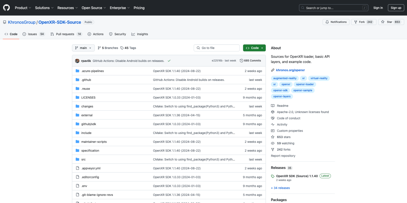
Task: Click the virtual-reality topic tag
Action: [319, 78]
